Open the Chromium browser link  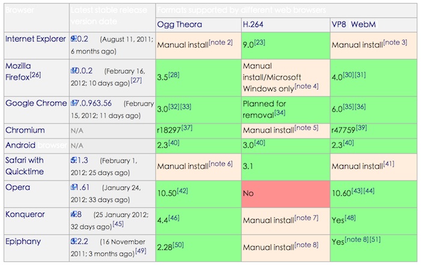tap(25, 130)
